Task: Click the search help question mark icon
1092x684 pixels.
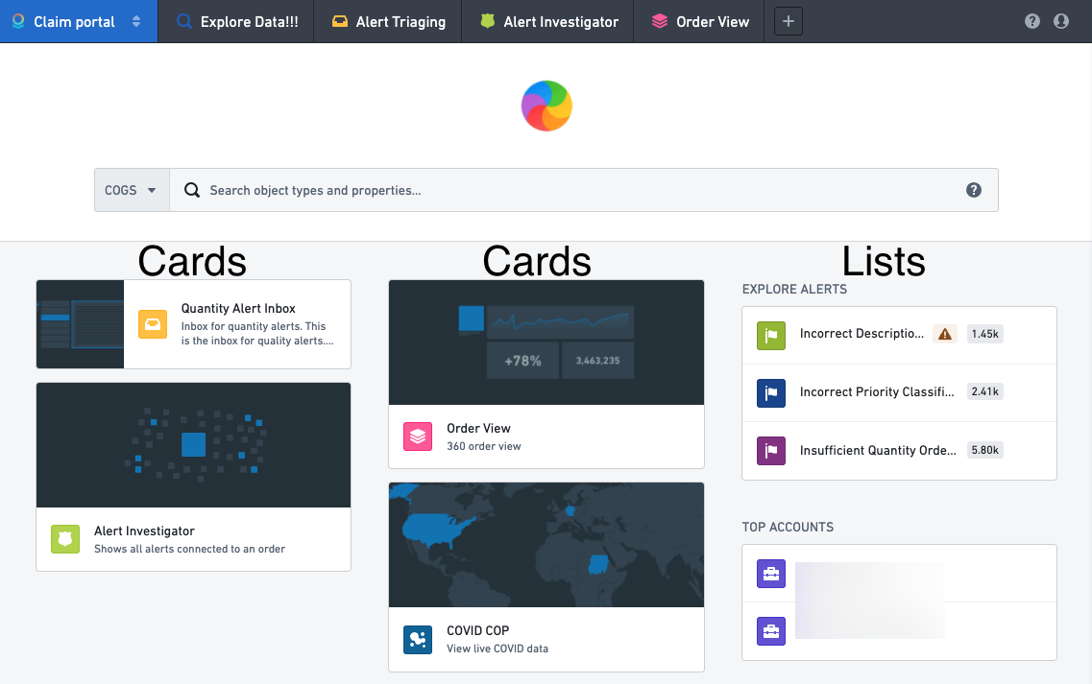Action: [x=974, y=190]
